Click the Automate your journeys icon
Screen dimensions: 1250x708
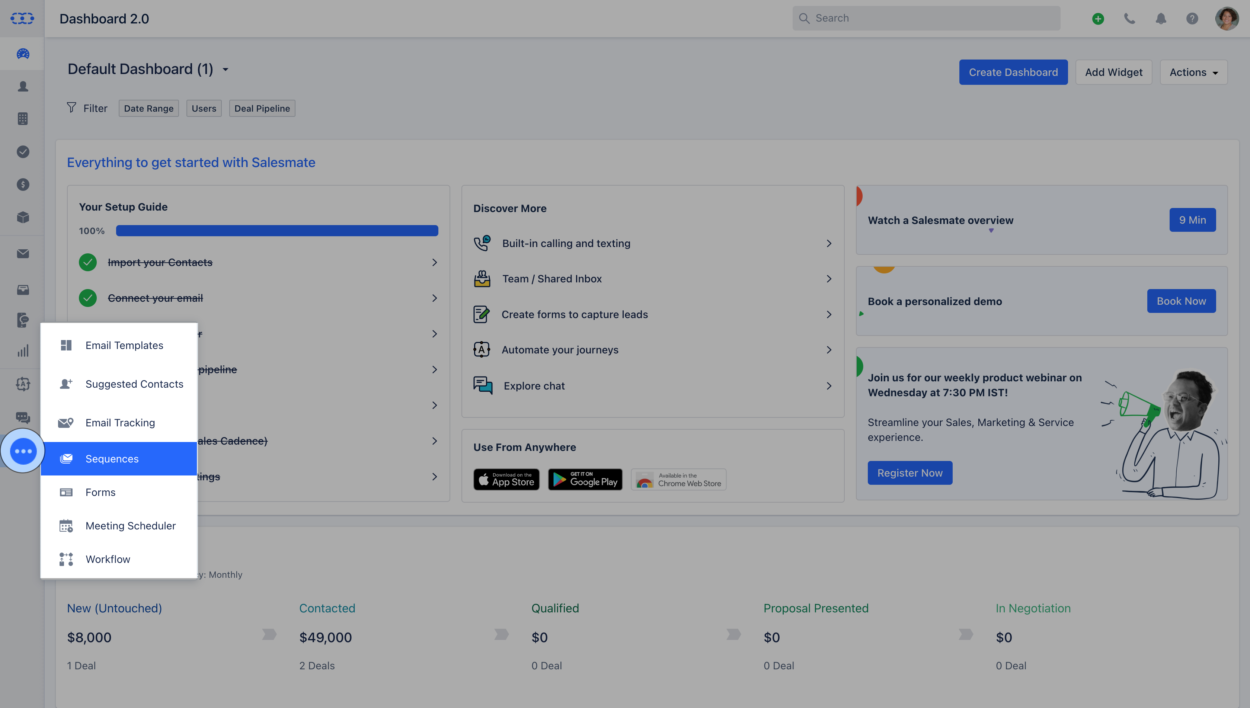coord(482,350)
